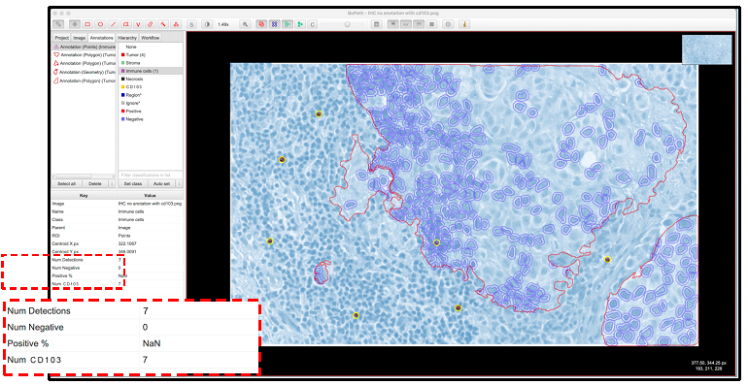The image size is (748, 385).
Task: Open the Brightness and contrast dialog
Action: pyautogui.click(x=207, y=24)
